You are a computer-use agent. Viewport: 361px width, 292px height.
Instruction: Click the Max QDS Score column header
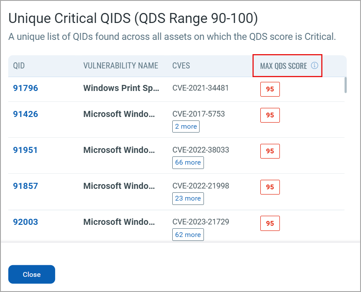(x=283, y=66)
